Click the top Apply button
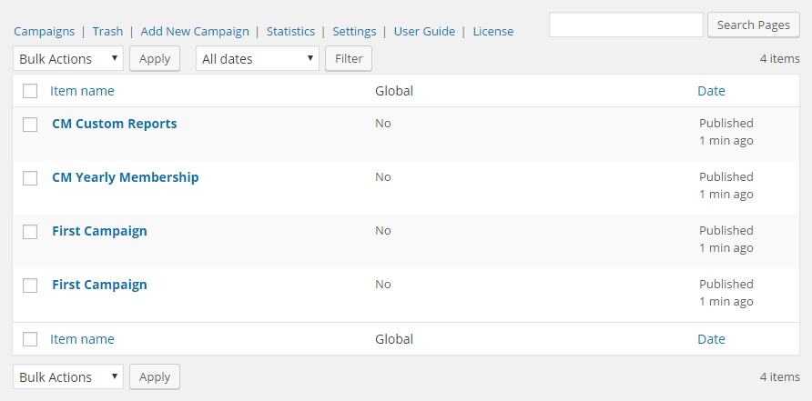The height and width of the screenshot is (401, 812). (x=155, y=58)
